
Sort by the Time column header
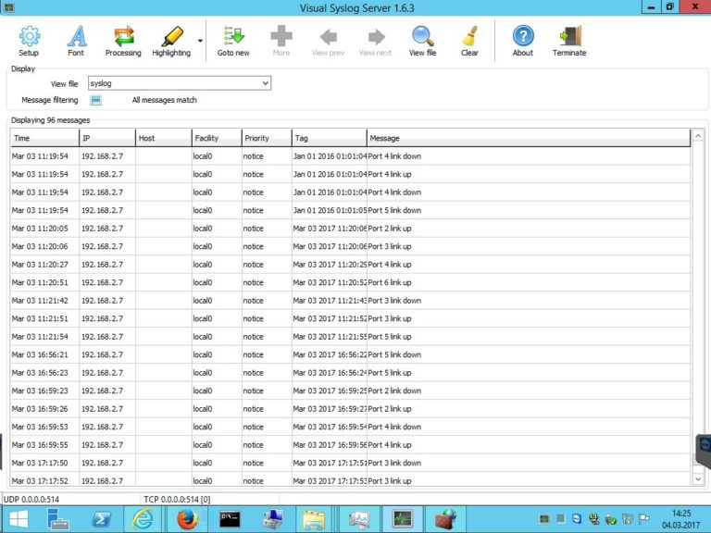44,138
